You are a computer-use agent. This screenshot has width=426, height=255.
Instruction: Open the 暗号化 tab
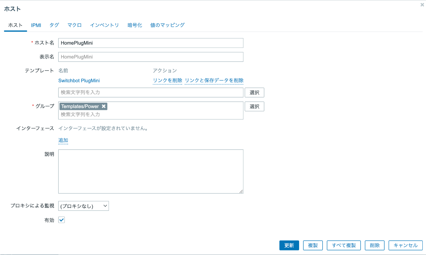pos(135,25)
